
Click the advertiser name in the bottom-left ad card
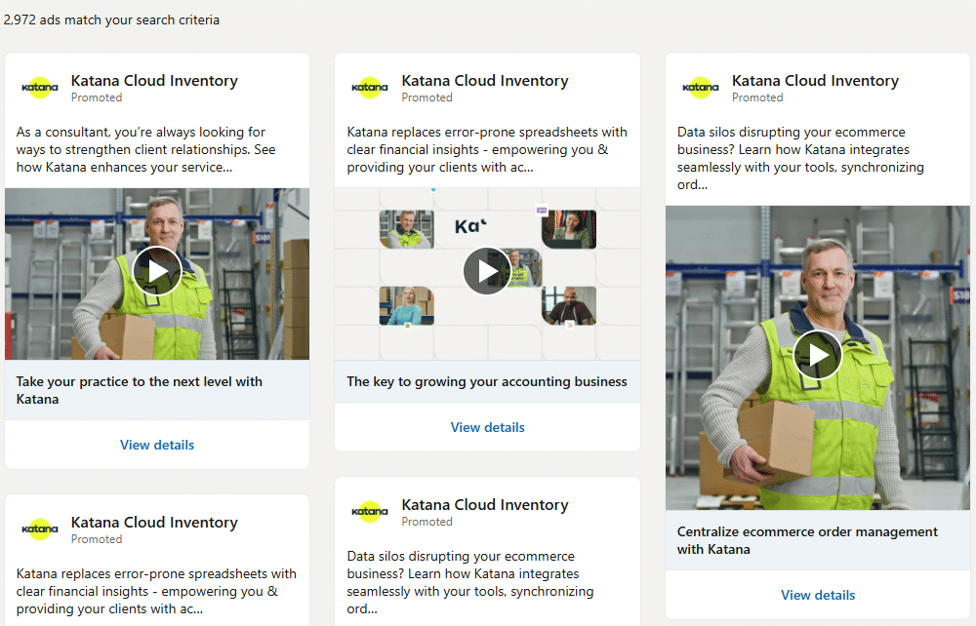[154, 523]
